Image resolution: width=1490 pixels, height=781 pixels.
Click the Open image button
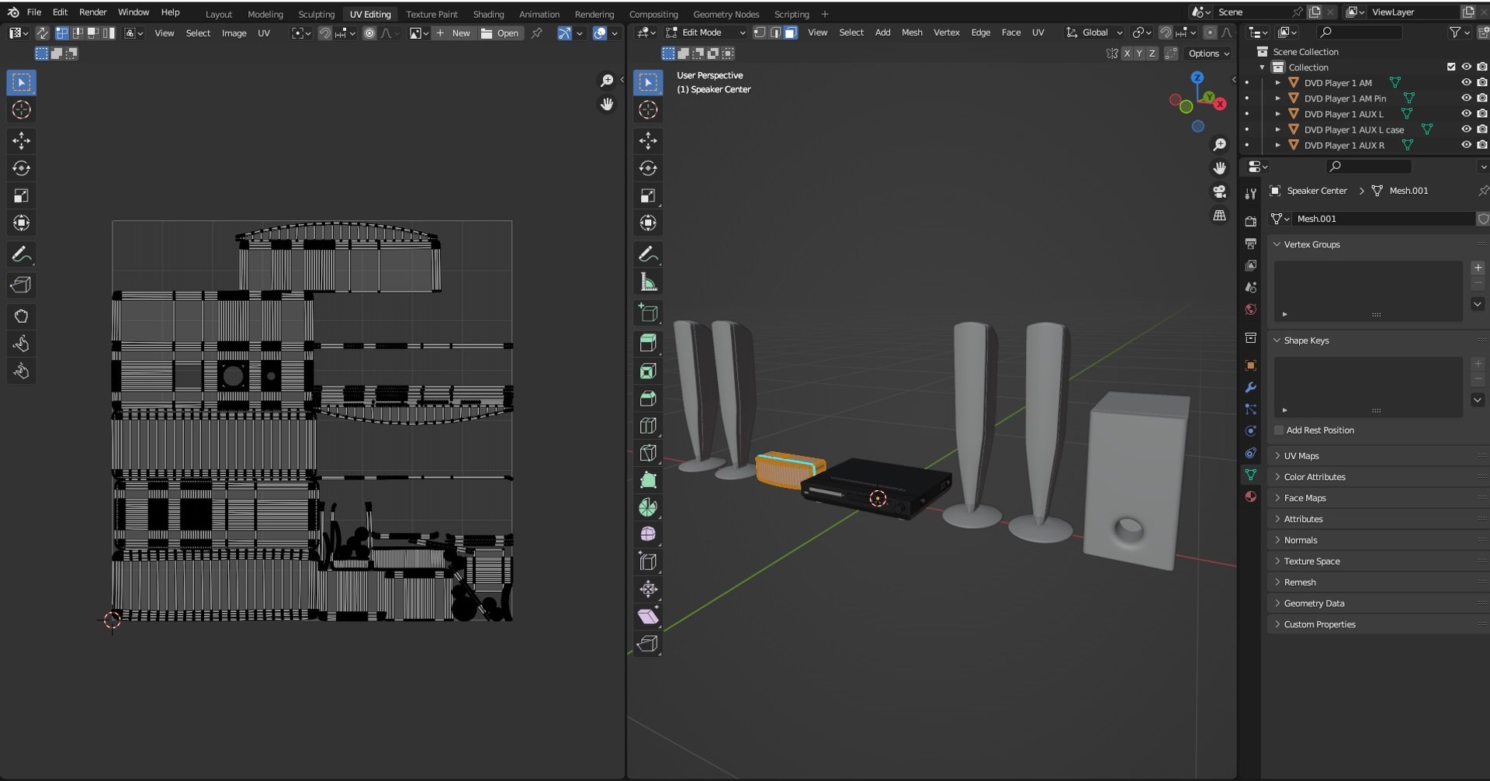501,33
